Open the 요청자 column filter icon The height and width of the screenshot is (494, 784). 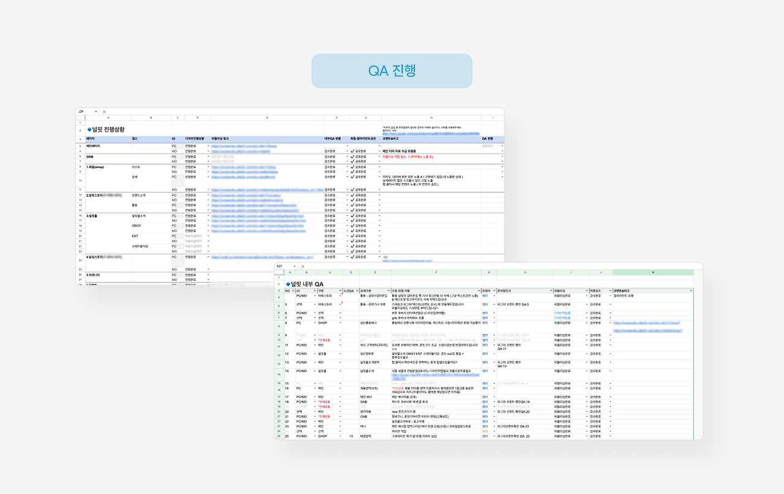[494, 291]
